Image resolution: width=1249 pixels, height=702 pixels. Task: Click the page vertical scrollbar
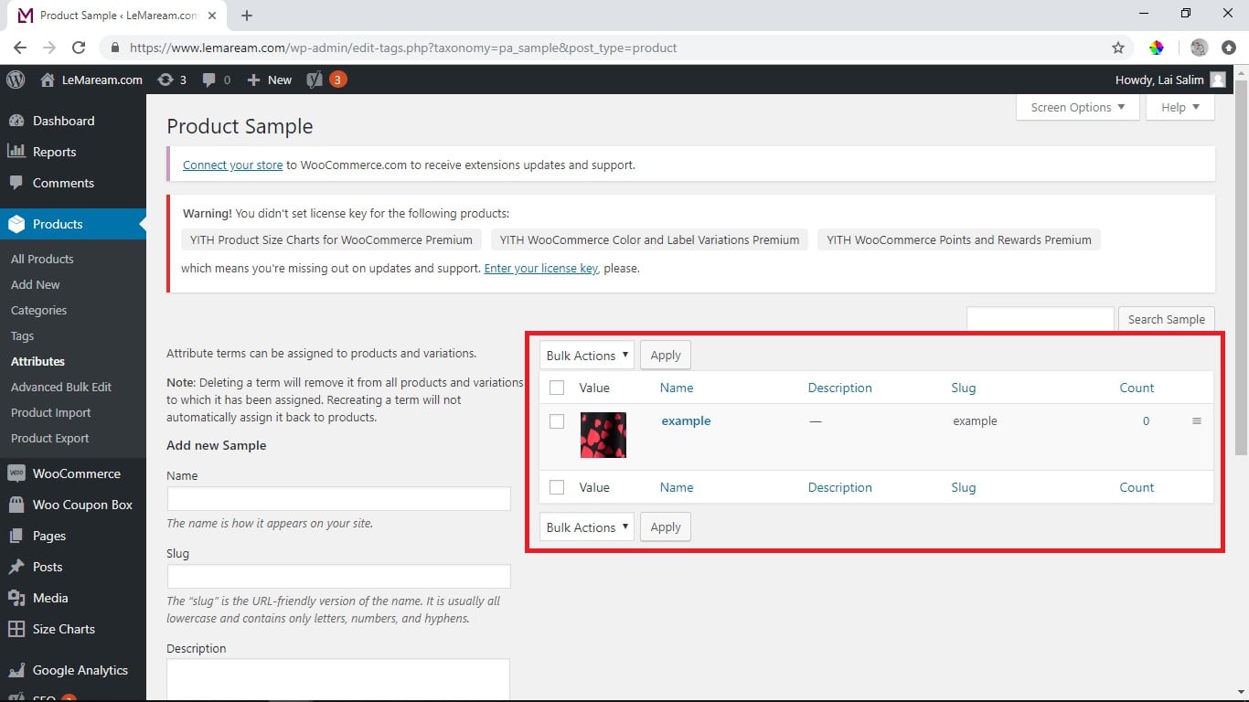tap(1241, 265)
